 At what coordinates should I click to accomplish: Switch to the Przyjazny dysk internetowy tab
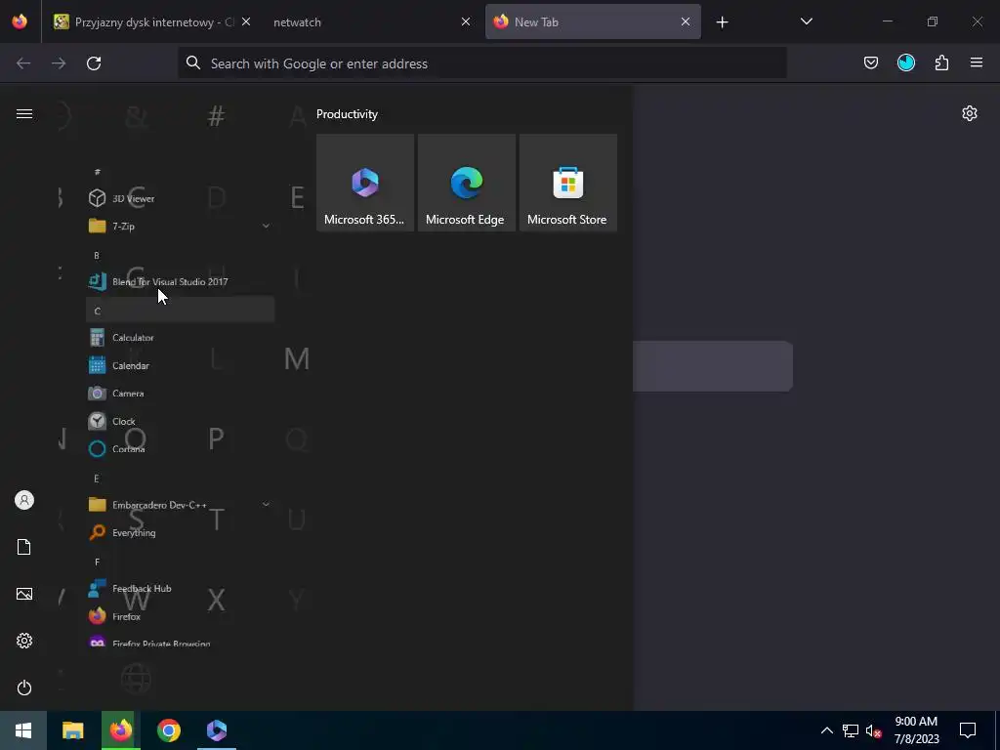[x=153, y=21]
